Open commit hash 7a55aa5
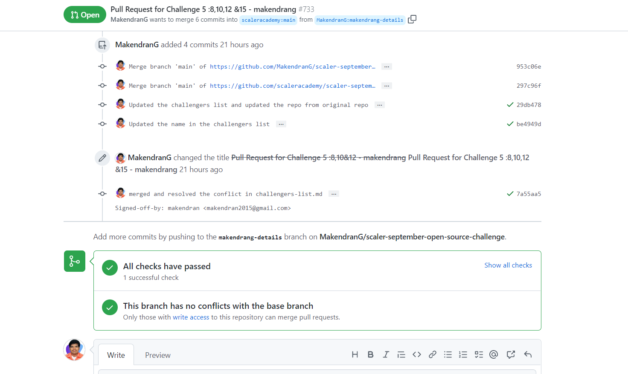The width and height of the screenshot is (628, 374). [x=529, y=194]
